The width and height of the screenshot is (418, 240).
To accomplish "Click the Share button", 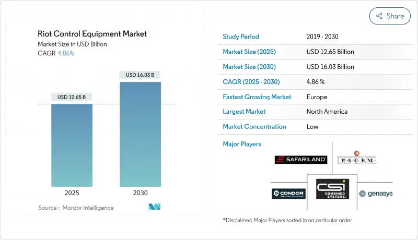I will [390, 16].
